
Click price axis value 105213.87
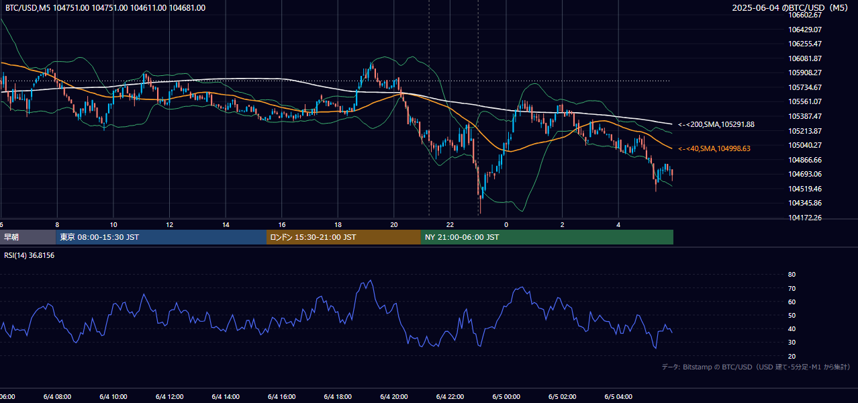tap(805, 131)
